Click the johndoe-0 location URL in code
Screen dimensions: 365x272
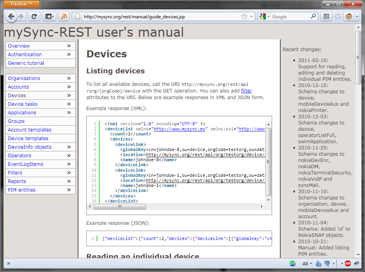tap(205, 155)
